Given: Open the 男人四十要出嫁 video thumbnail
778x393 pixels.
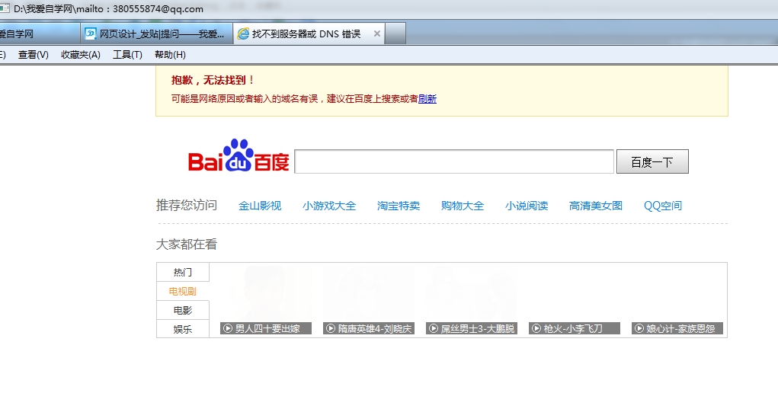Looking at the screenshot, I should point(266,299).
